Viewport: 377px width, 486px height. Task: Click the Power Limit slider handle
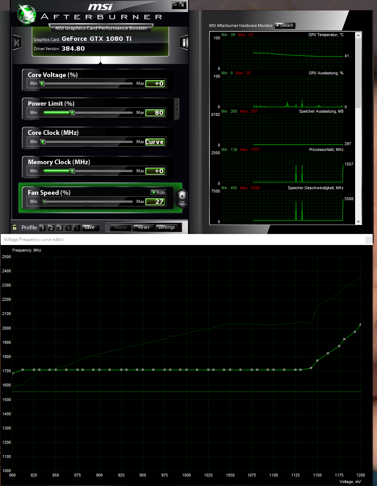coord(72,113)
